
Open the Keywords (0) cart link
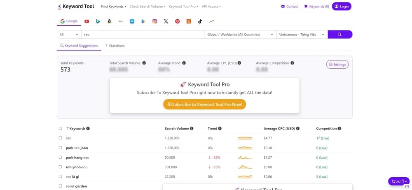[x=316, y=6]
